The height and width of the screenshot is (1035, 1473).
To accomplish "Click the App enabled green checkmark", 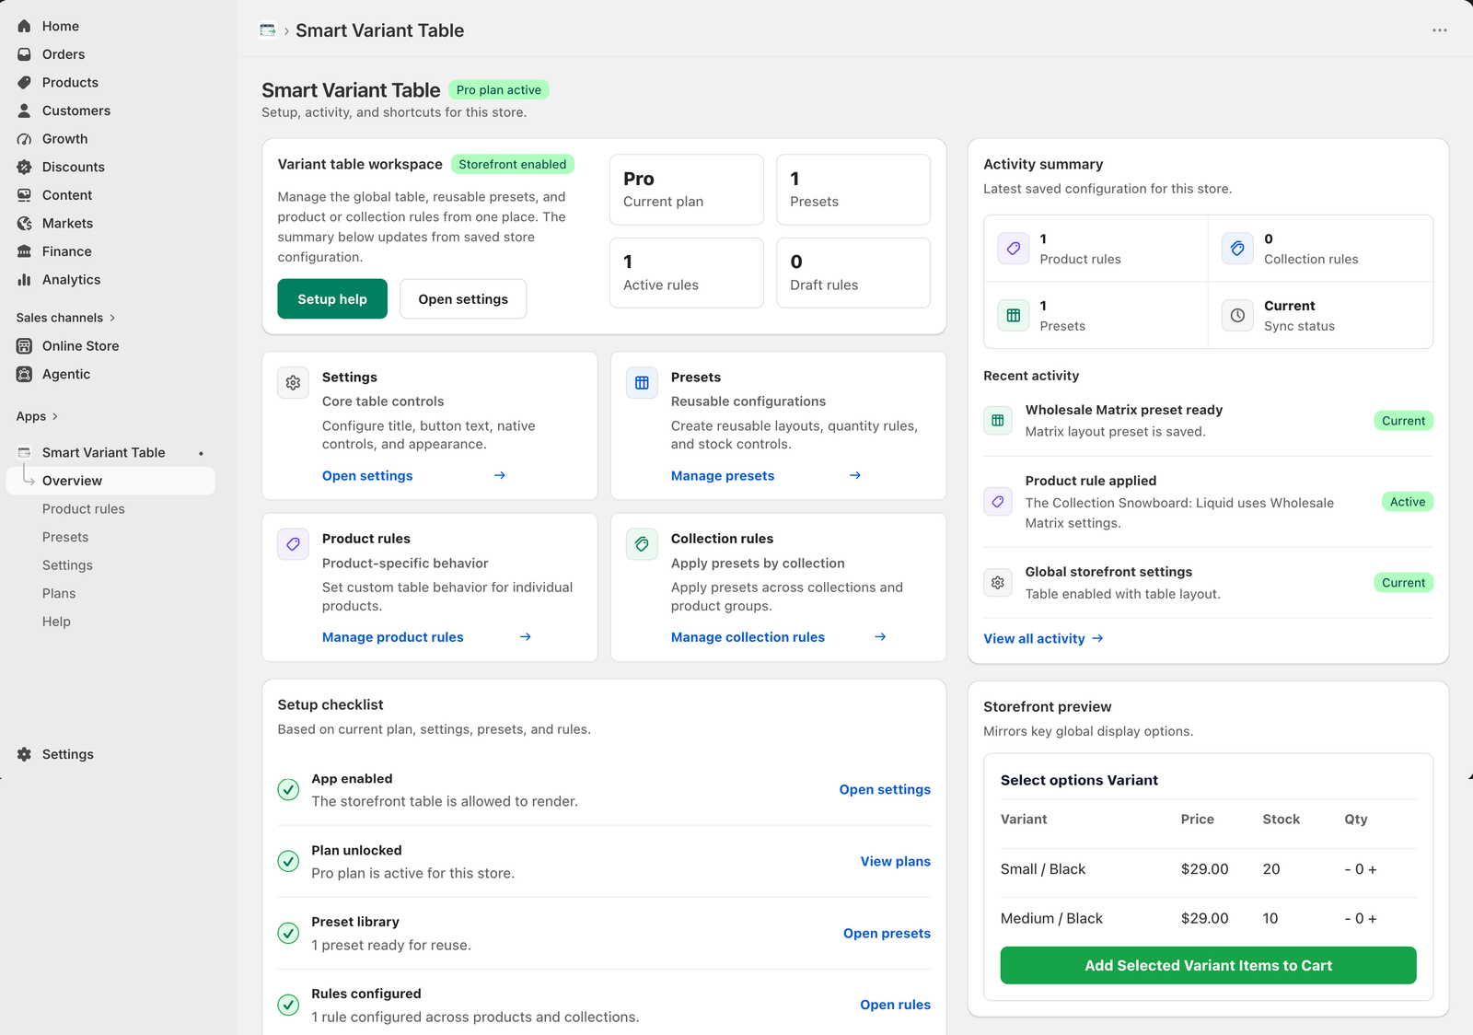I will click(288, 790).
